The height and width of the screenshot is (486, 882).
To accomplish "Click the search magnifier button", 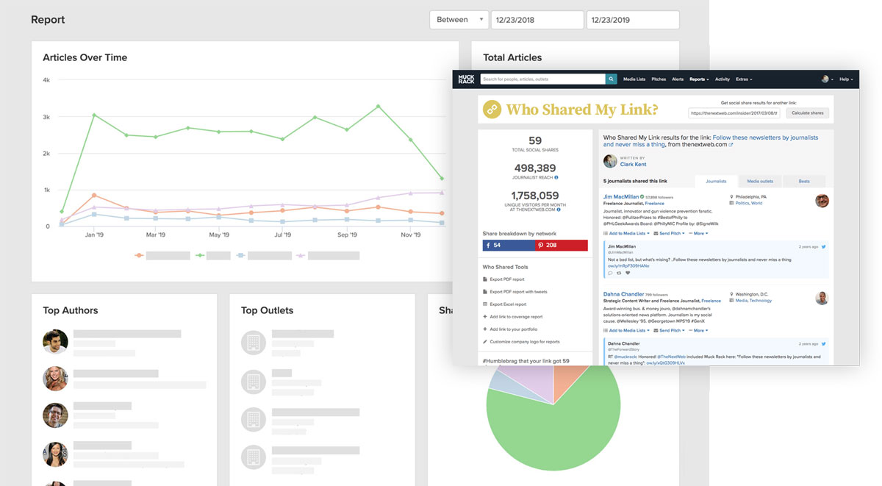I will 611,79.
